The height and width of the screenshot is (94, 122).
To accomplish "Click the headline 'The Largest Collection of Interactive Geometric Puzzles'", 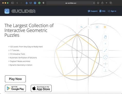I will [x=29, y=30].
